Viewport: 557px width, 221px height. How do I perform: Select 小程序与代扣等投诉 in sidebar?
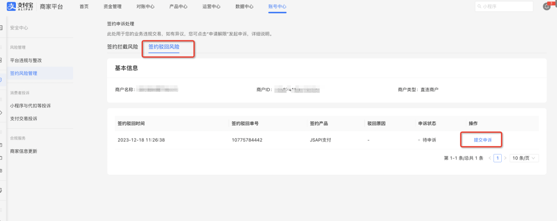click(x=30, y=106)
